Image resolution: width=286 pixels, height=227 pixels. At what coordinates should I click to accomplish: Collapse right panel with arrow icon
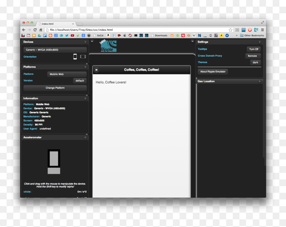coord(192,42)
